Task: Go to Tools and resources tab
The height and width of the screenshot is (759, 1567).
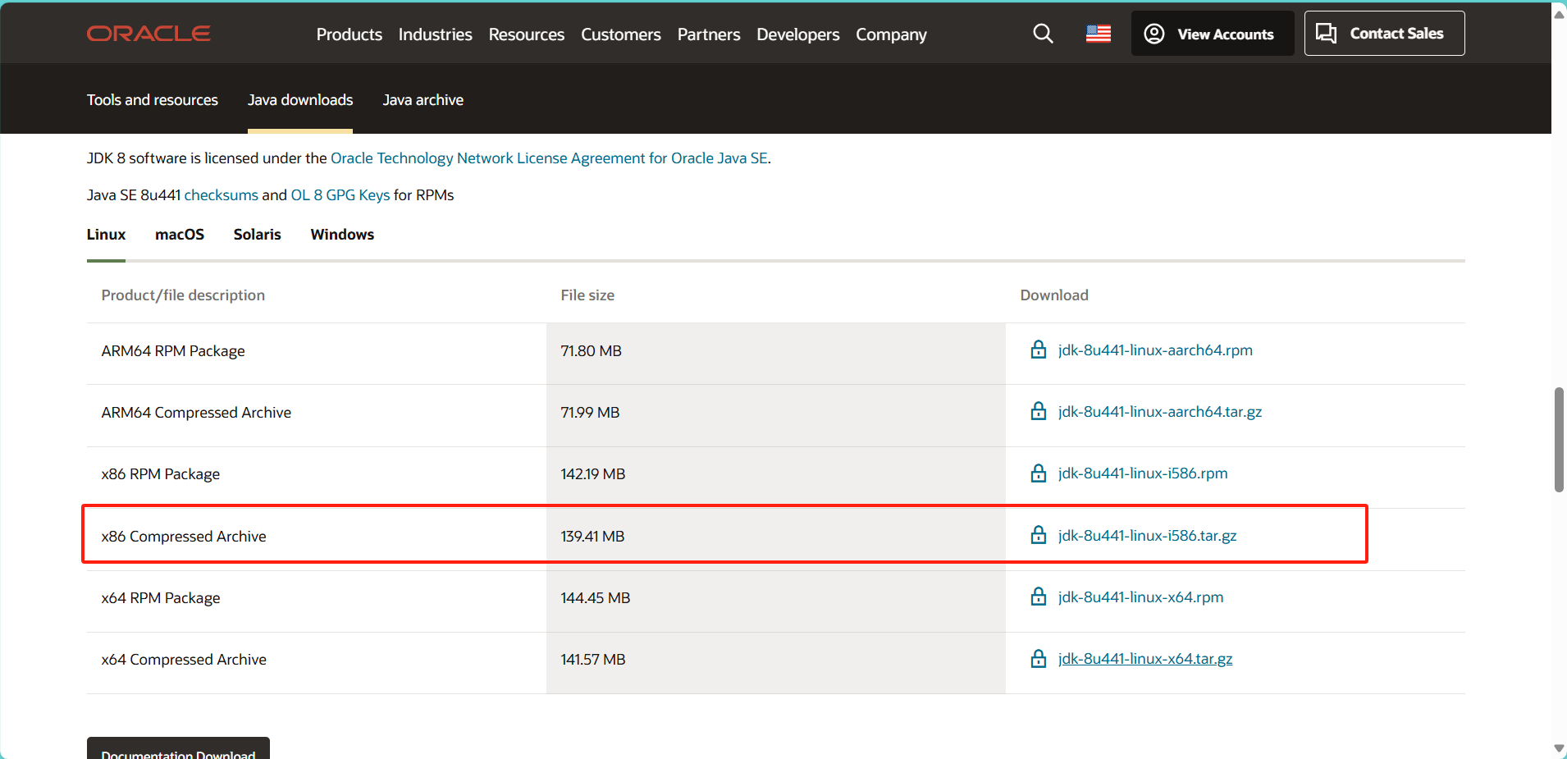Action: pos(153,100)
